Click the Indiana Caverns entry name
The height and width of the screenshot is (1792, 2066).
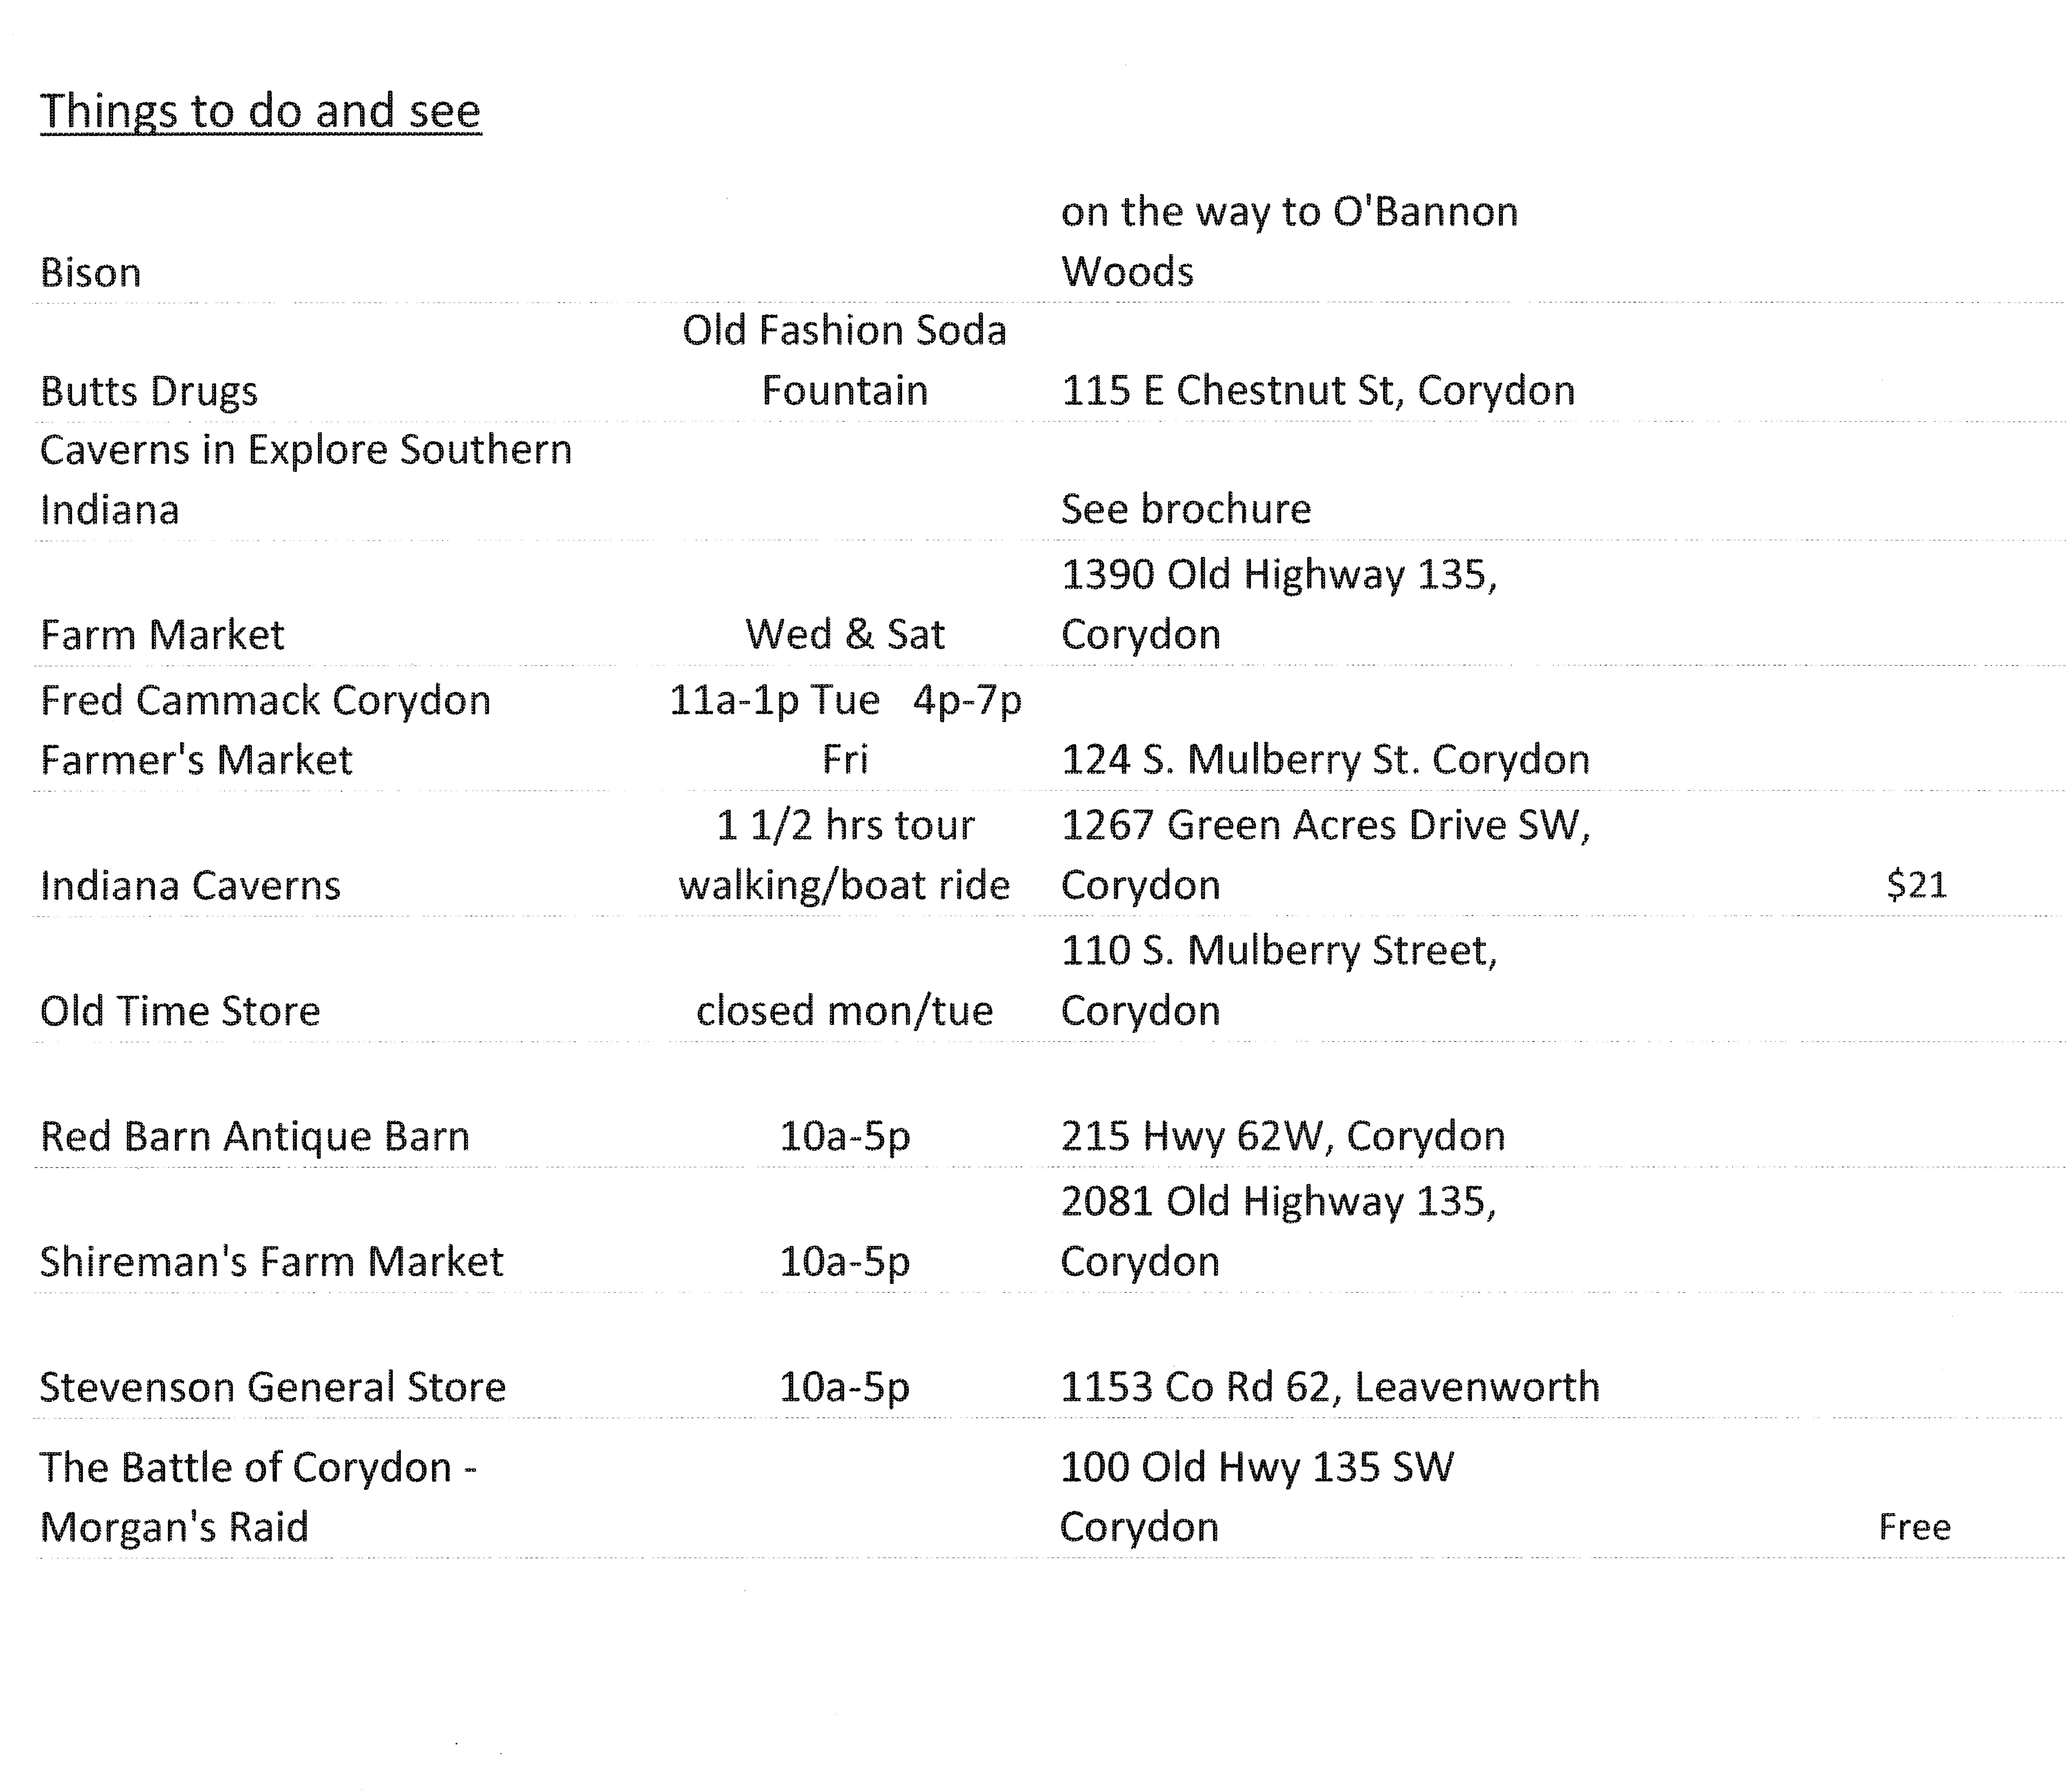pos(190,886)
